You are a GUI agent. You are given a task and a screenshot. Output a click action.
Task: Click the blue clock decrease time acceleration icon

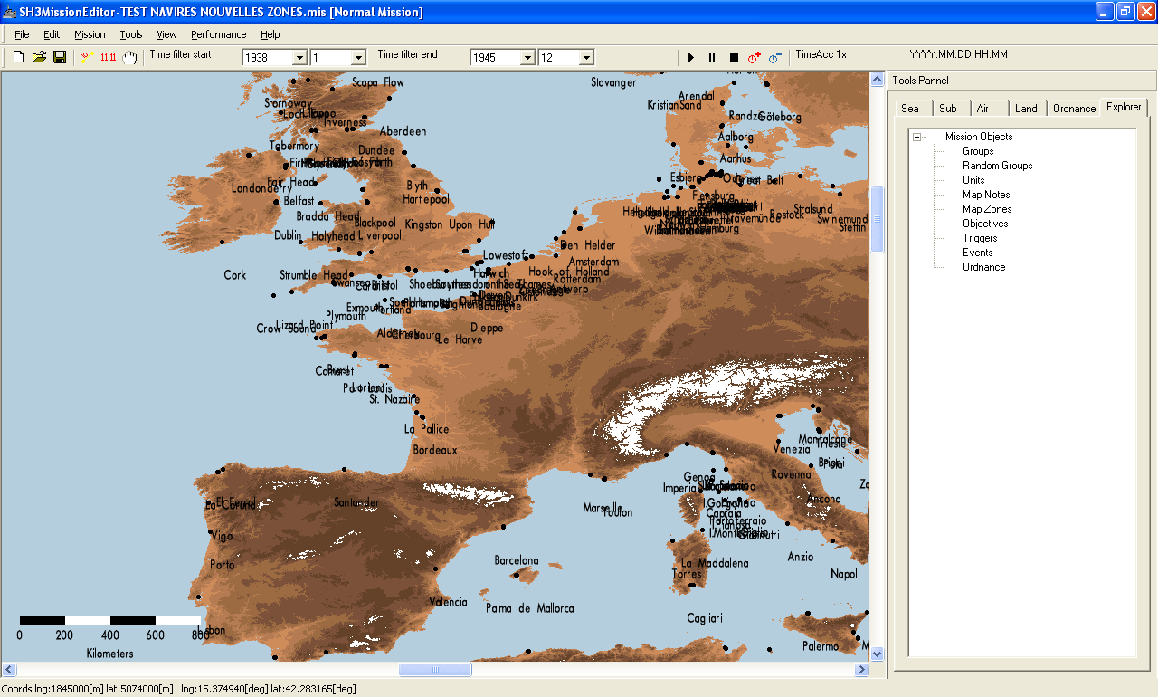(775, 57)
